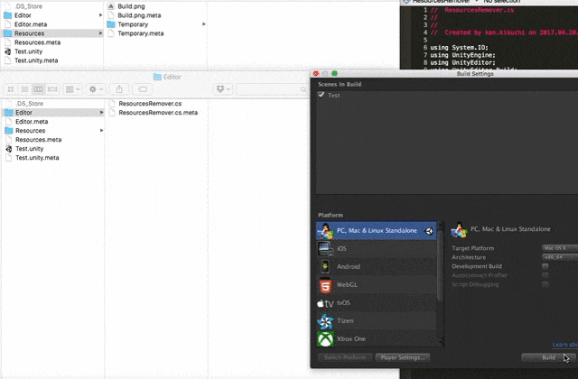The width and height of the screenshot is (578, 379).
Task: Select the Tizen platform icon
Action: tap(325, 321)
